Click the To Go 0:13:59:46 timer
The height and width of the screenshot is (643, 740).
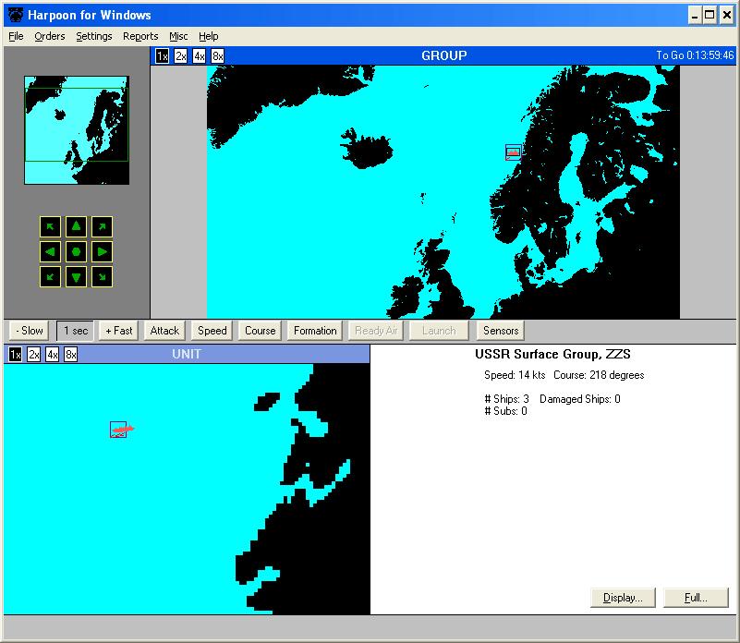(695, 55)
